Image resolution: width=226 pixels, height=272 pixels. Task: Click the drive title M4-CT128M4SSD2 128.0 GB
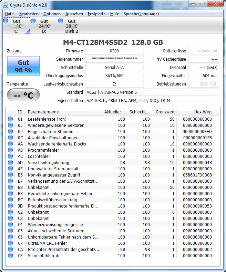click(113, 42)
